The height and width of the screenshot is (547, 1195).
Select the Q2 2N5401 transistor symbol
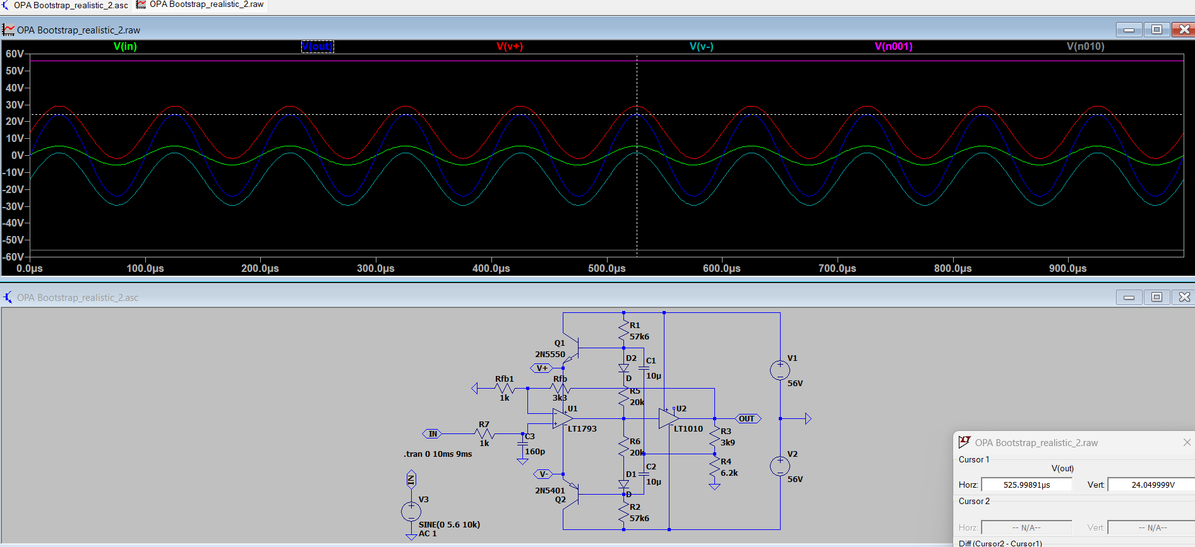click(572, 494)
